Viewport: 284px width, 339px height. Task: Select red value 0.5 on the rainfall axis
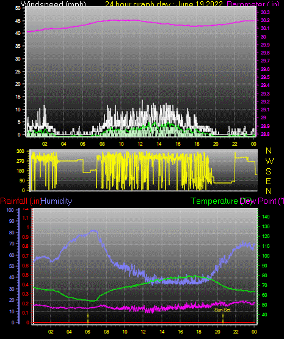26,275
